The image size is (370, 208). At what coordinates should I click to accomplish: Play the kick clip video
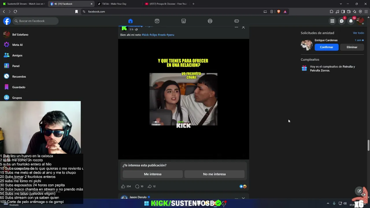tap(184, 99)
